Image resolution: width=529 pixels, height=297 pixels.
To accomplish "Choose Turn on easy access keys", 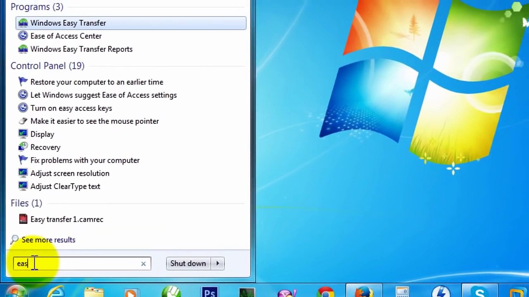I will pos(71,108).
